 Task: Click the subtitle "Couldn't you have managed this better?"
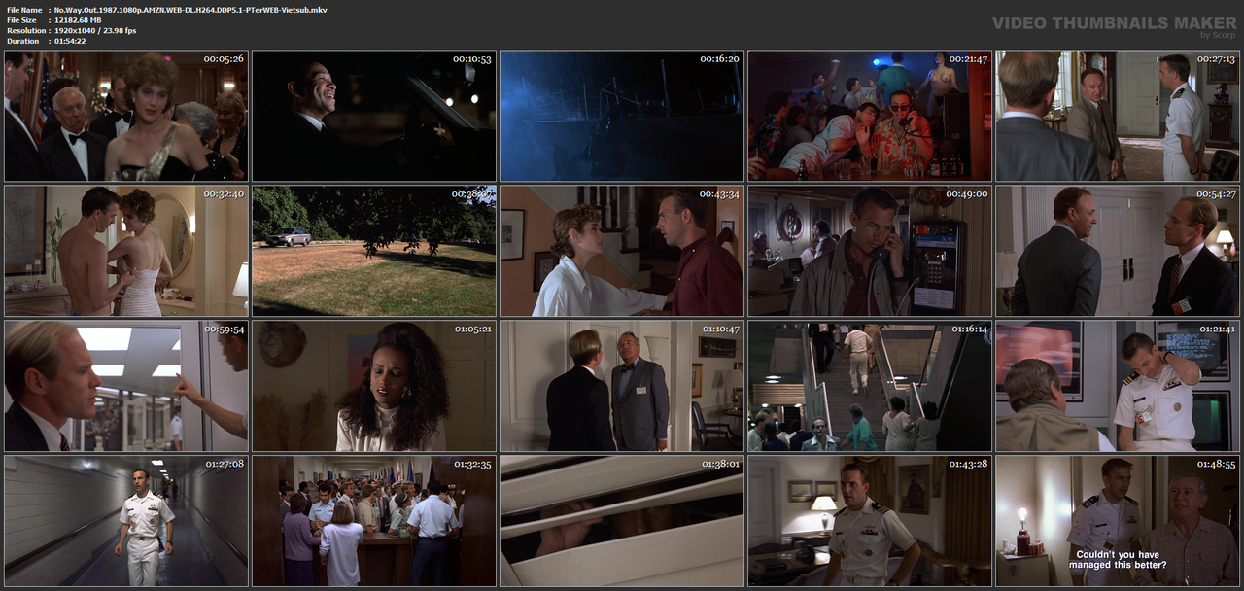1118,559
